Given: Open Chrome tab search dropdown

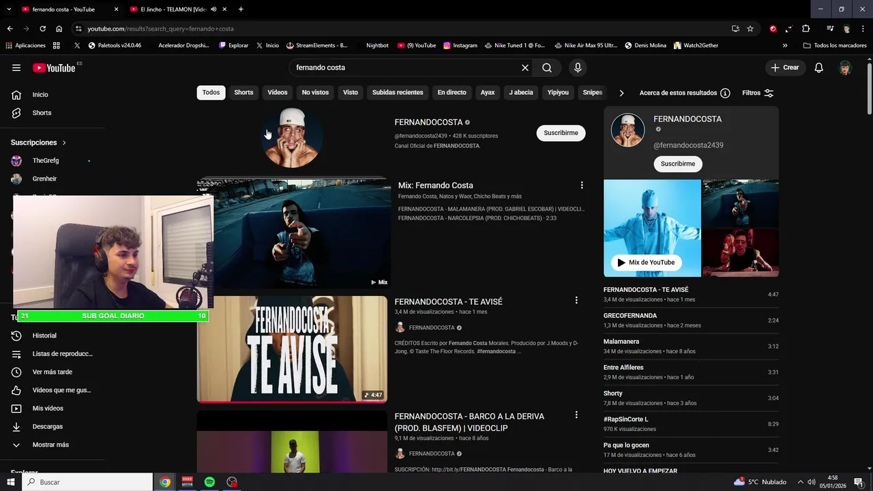Looking at the screenshot, I should click(9, 9).
